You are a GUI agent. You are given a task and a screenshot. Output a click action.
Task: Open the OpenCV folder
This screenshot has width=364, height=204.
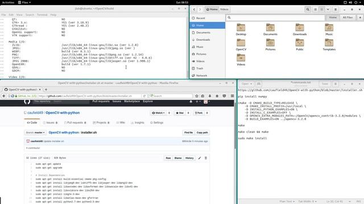click(x=241, y=45)
